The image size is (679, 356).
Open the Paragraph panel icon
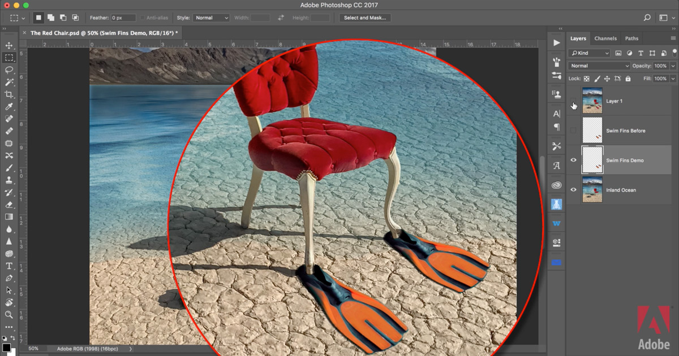click(557, 127)
